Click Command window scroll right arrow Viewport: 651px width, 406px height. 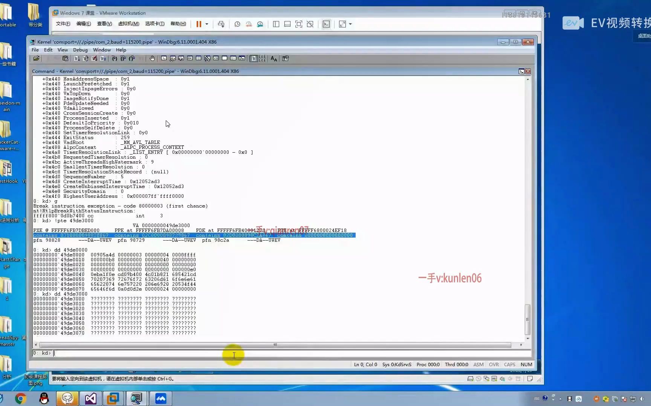tap(521, 345)
